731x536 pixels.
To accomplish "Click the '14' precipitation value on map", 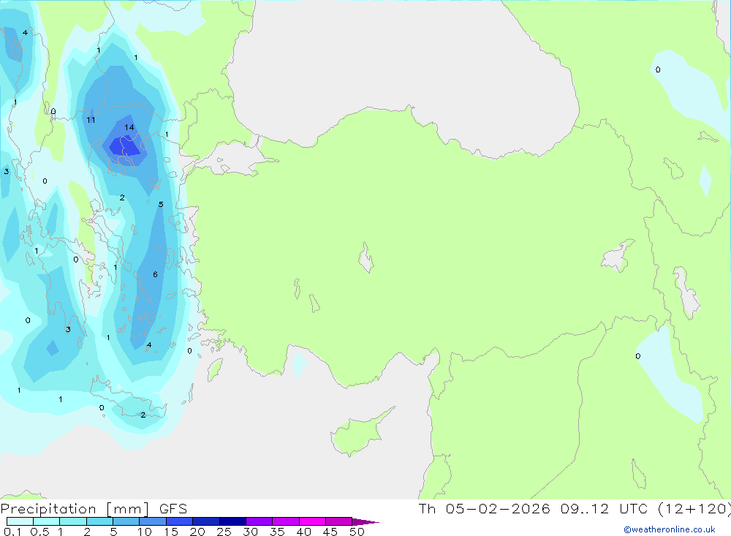I will [129, 127].
